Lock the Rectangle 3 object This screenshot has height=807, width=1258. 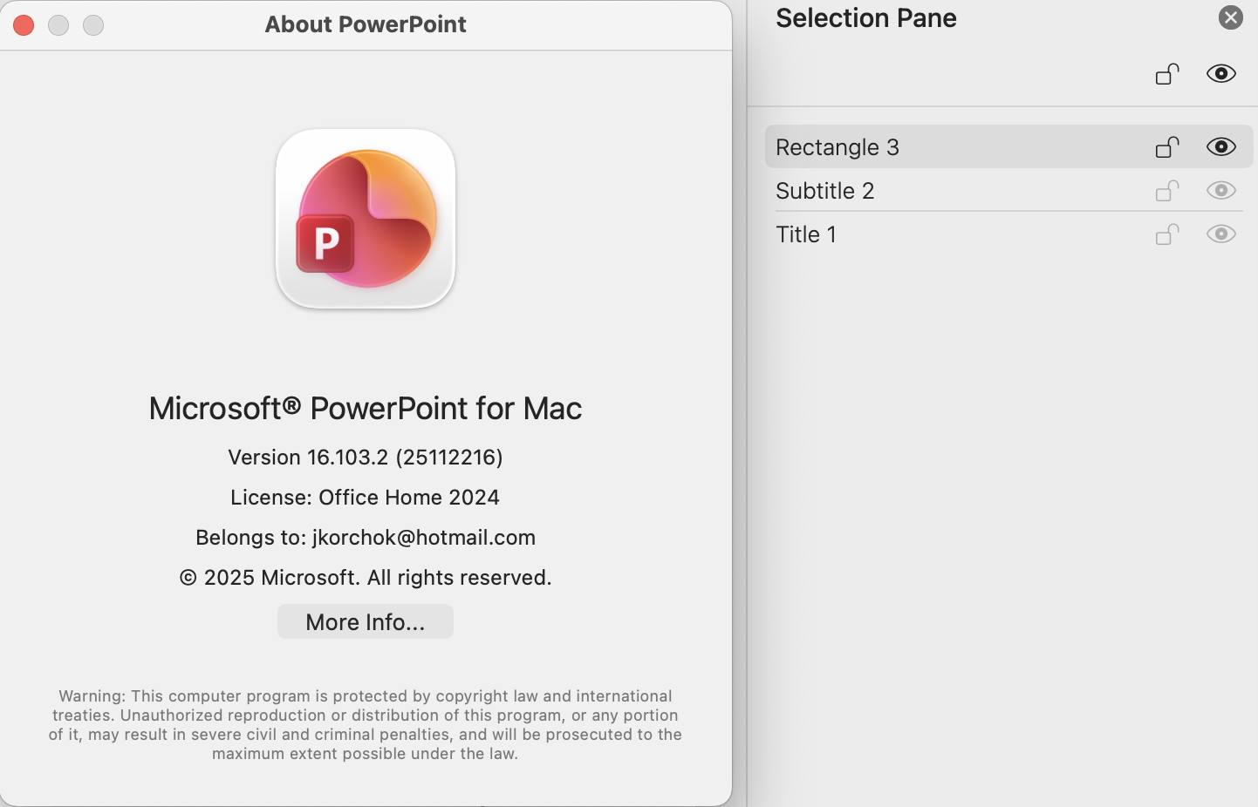point(1167,147)
